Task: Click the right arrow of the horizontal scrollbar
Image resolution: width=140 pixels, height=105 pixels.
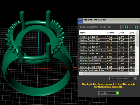Action: [134, 73]
